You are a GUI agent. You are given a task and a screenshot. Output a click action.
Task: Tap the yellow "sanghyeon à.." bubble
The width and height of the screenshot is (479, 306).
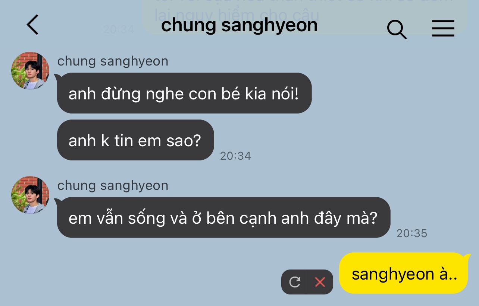(x=403, y=273)
